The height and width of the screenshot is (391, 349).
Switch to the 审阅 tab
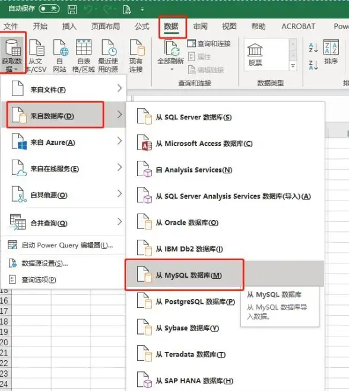click(x=200, y=26)
